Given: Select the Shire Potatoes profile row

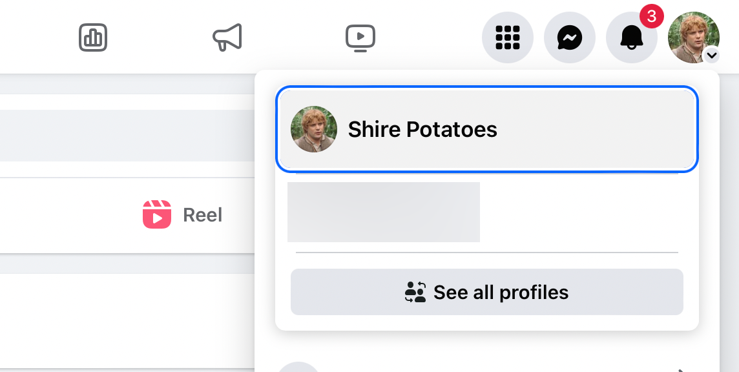Looking at the screenshot, I should click(x=487, y=130).
